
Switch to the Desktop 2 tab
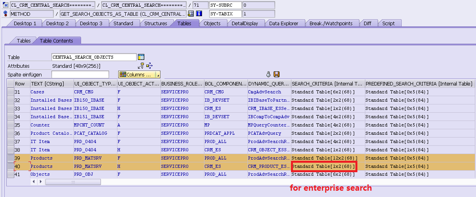[57, 23]
